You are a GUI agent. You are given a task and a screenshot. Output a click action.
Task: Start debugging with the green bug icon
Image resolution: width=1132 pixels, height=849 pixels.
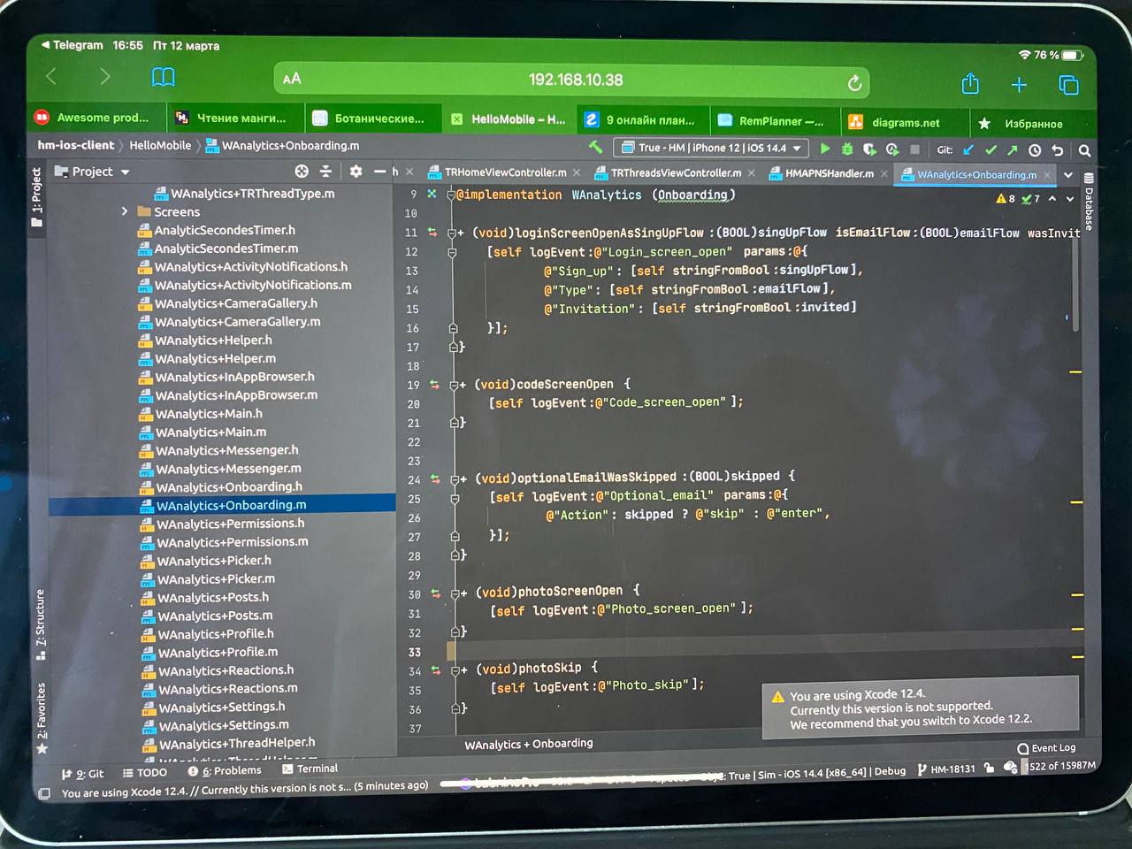[x=847, y=149]
